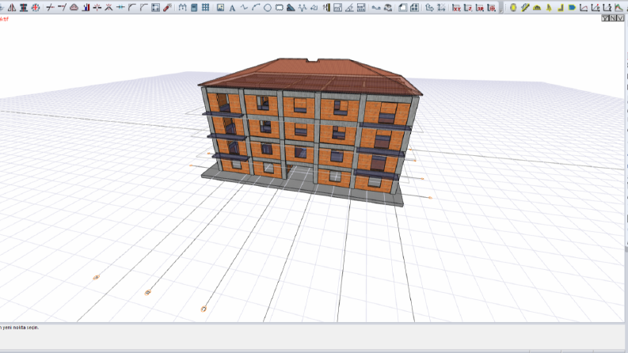Select the Rounded rectangle tool
Viewport: 628px width, 353px height.
[x=280, y=7]
